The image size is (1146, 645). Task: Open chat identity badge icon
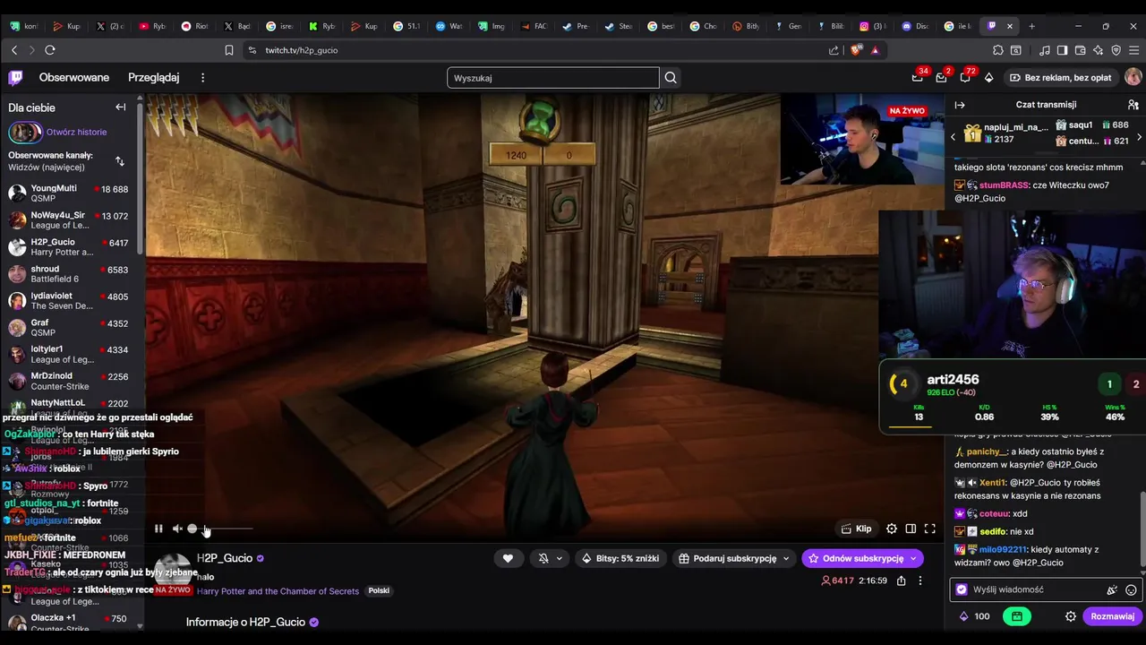(962, 589)
